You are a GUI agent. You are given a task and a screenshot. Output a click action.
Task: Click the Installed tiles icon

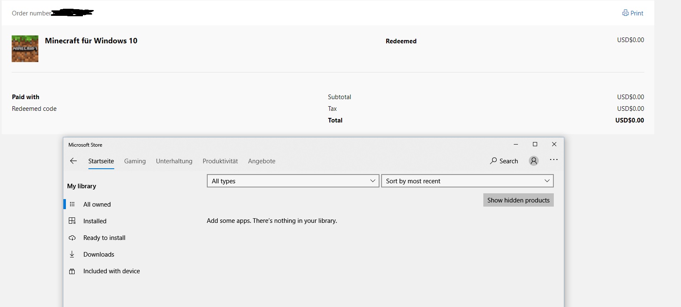tap(72, 221)
